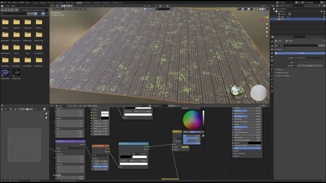Hide the Camera in outliner
This screenshot has width=326, height=183.
tap(324, 14)
